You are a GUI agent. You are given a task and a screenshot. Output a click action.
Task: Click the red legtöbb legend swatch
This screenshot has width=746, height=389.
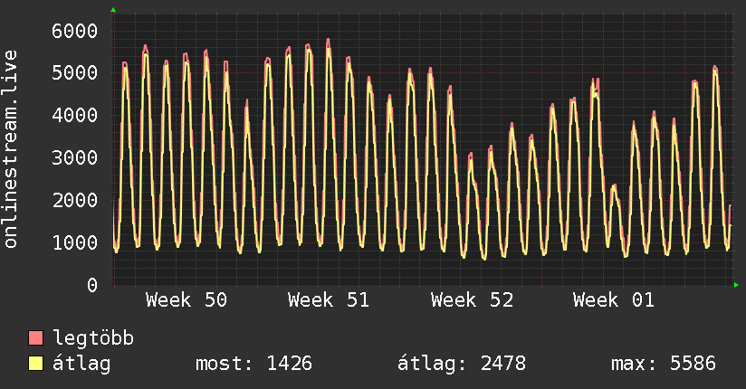36,339
